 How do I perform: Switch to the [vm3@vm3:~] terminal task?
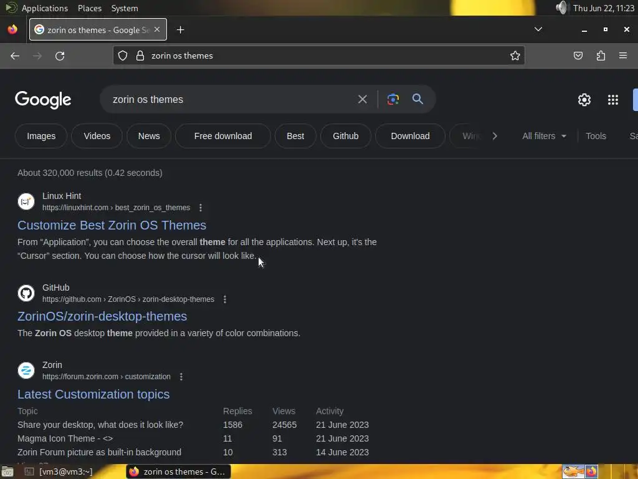pyautogui.click(x=59, y=472)
